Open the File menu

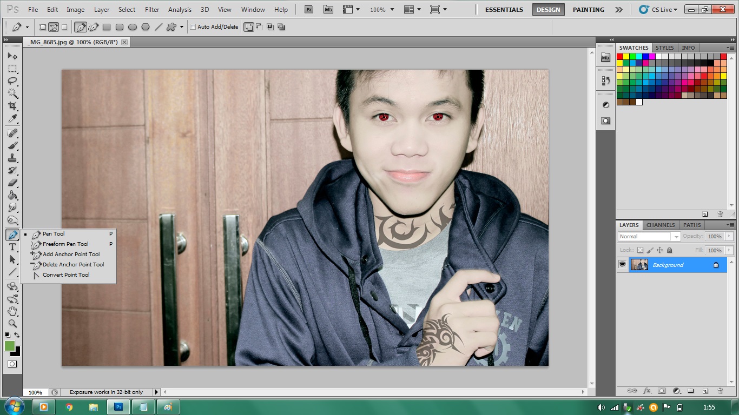[33, 9]
